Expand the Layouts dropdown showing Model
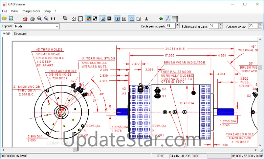The height and width of the screenshot is (159, 264). point(57,26)
